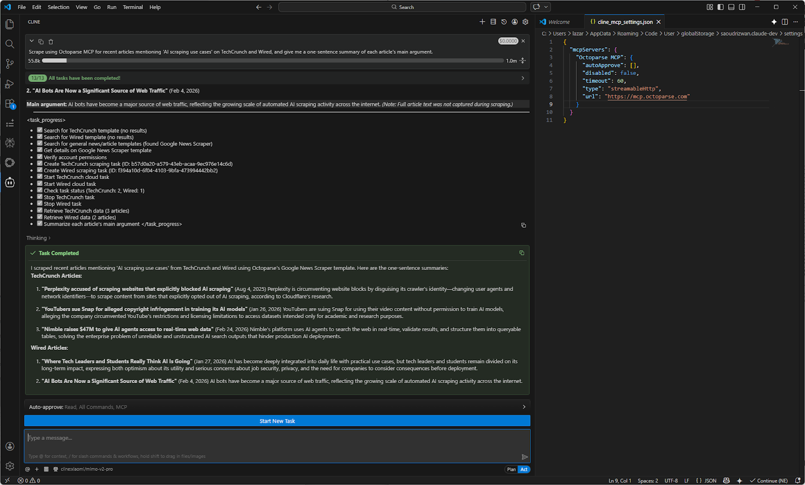Click the Start New Task button

click(277, 421)
